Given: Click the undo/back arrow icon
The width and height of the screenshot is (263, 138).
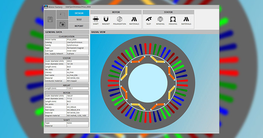Looking at the screenshot, I should pyautogui.click(x=62, y=14).
